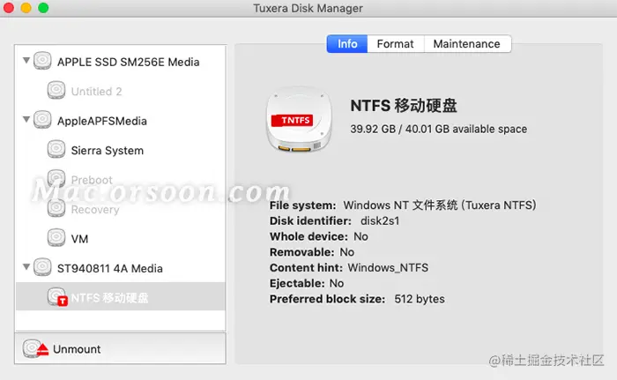The width and height of the screenshot is (617, 380).
Task: Select the APPLE SSD SM256E Media disk icon
Action: [x=42, y=61]
